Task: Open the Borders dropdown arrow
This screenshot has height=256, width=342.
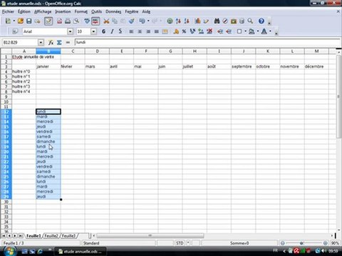Action: pos(245,31)
